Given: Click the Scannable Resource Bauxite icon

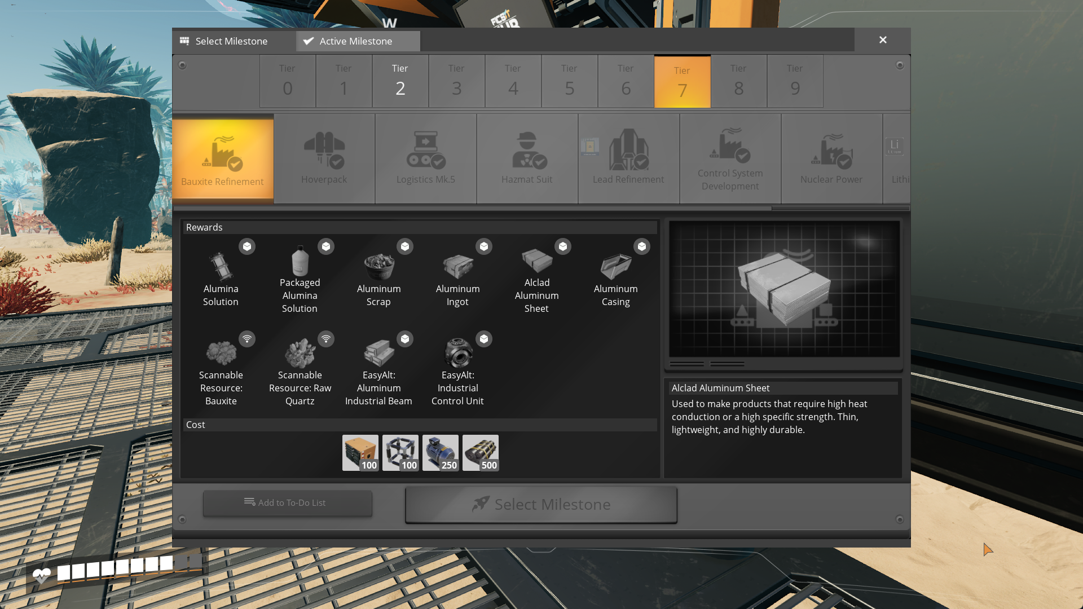Looking at the screenshot, I should point(221,353).
